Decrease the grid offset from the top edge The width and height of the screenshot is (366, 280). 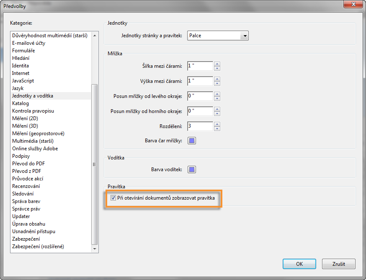tap(217, 114)
